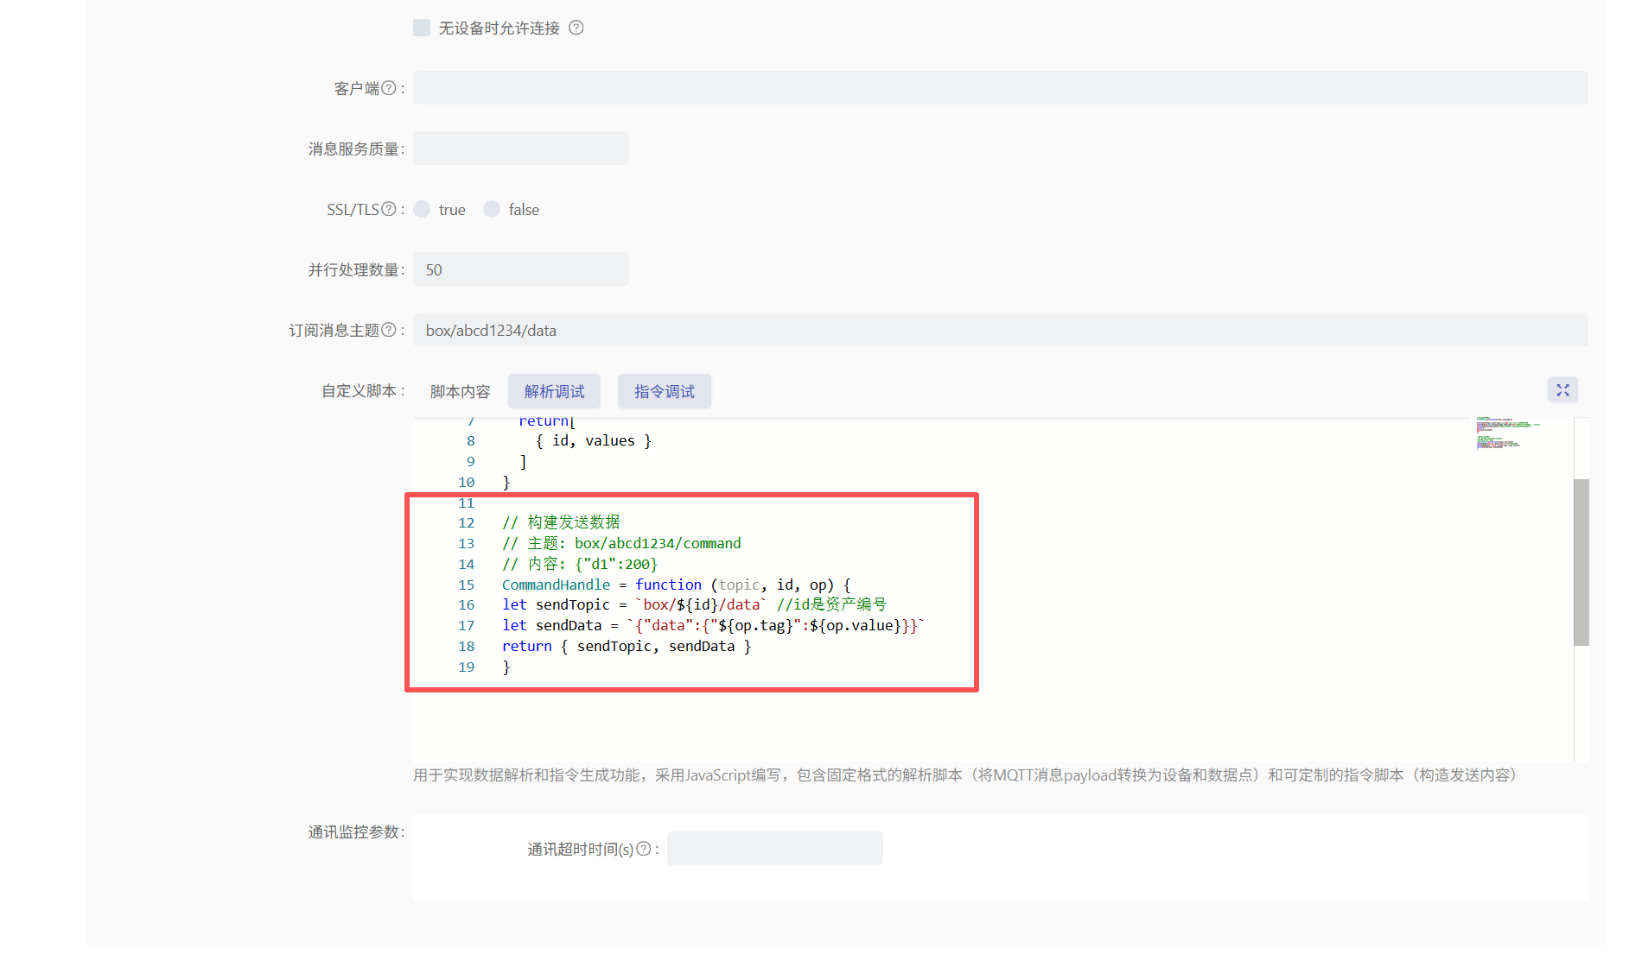Open the 解析调试 tab
This screenshot has width=1648, height=961.
(x=554, y=391)
